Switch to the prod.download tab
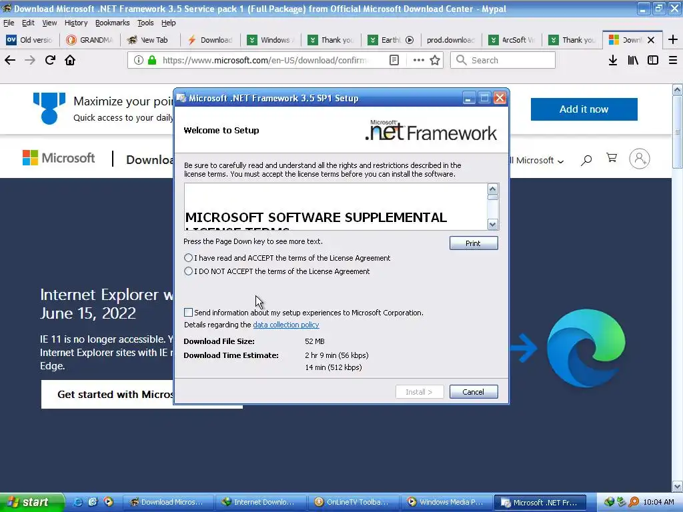This screenshot has width=683, height=512. (451, 39)
